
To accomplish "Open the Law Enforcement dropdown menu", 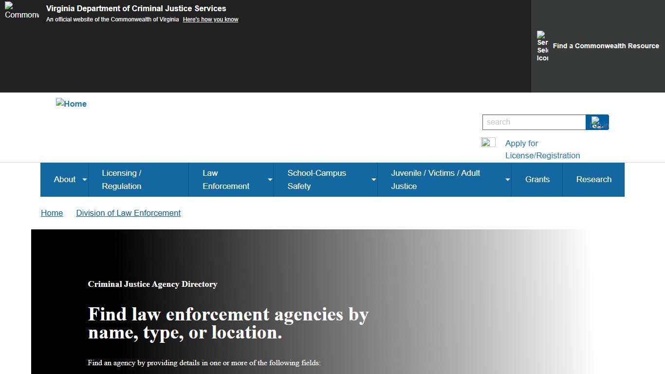I will (229, 179).
